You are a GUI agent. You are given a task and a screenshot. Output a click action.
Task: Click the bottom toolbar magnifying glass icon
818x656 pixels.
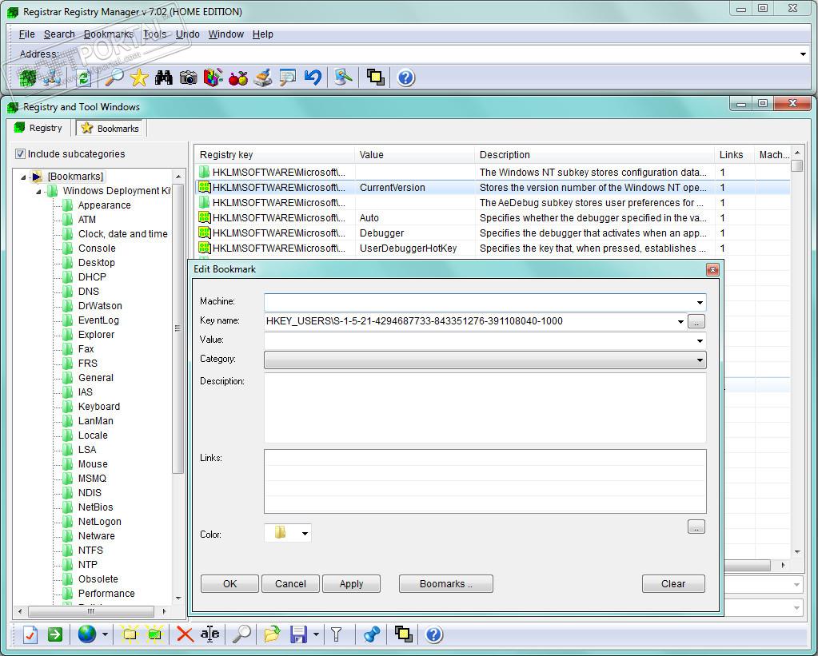coord(241,634)
